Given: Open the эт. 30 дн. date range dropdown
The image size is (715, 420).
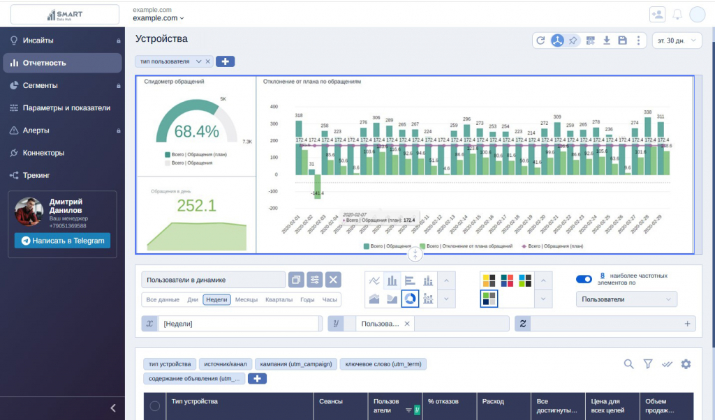Looking at the screenshot, I should point(676,40).
